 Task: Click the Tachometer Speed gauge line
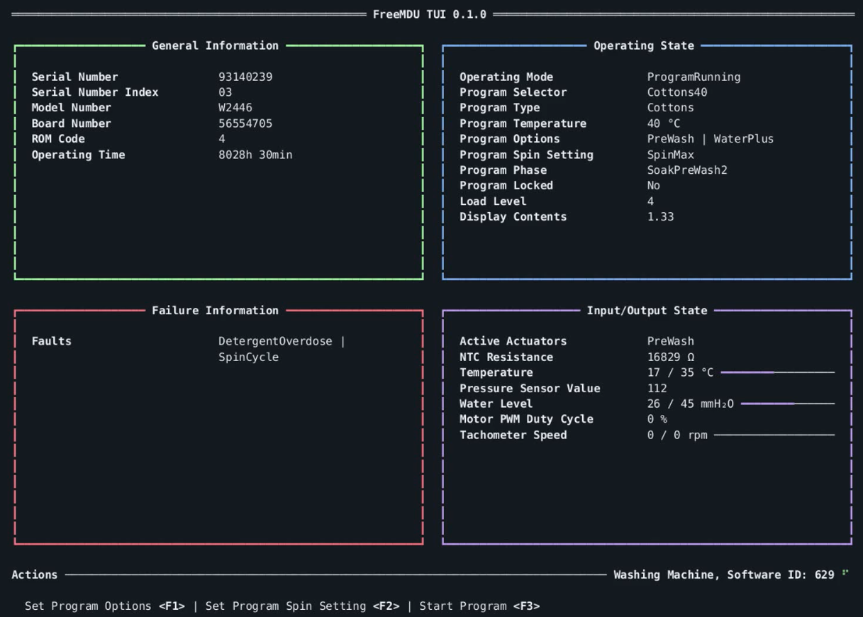[x=774, y=435]
